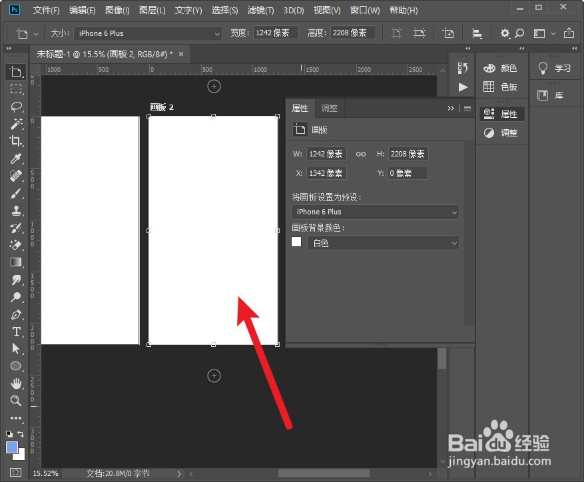
Task: Open the share document icon
Action: pos(569,33)
